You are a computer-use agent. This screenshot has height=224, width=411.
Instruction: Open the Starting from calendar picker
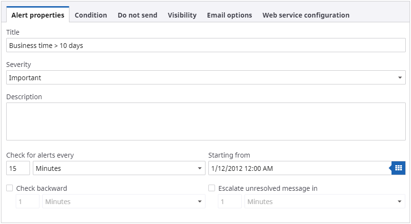(399, 168)
